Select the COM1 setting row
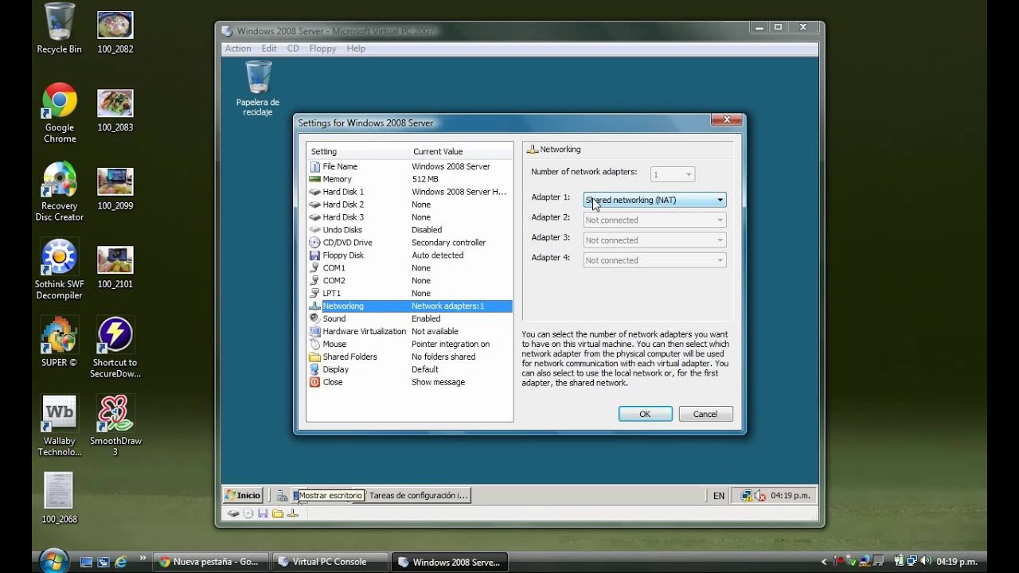This screenshot has height=573, width=1019. (x=410, y=268)
